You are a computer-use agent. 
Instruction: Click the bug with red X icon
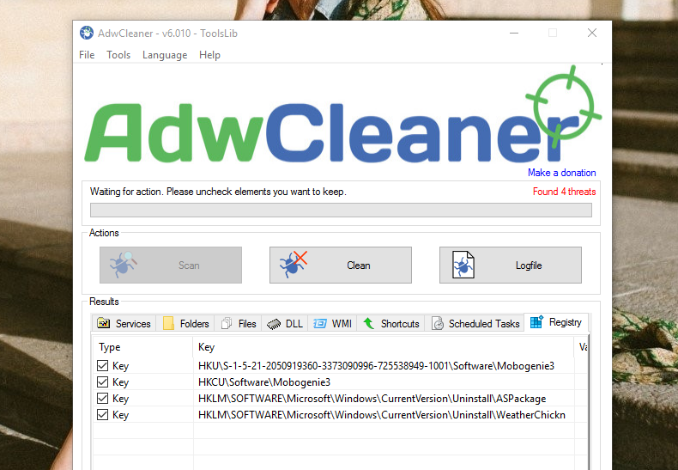(x=294, y=264)
